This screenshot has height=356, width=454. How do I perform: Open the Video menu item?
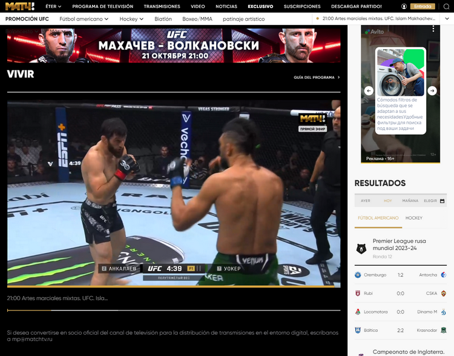198,7
